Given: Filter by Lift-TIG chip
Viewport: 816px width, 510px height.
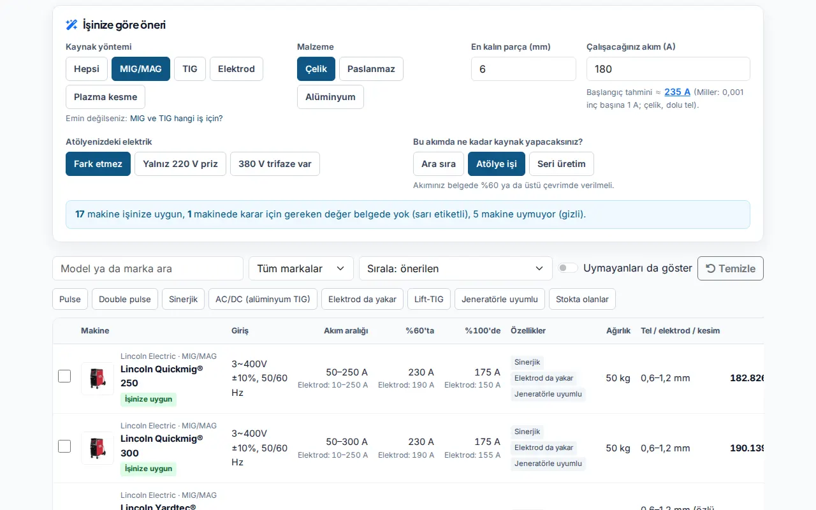Looking at the screenshot, I should click(x=429, y=299).
